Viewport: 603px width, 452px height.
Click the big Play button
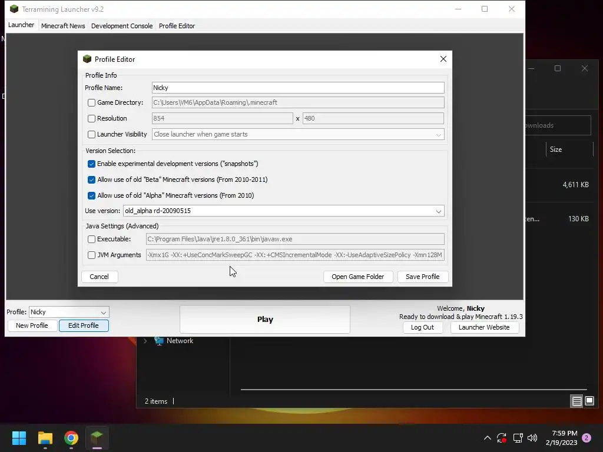265,320
